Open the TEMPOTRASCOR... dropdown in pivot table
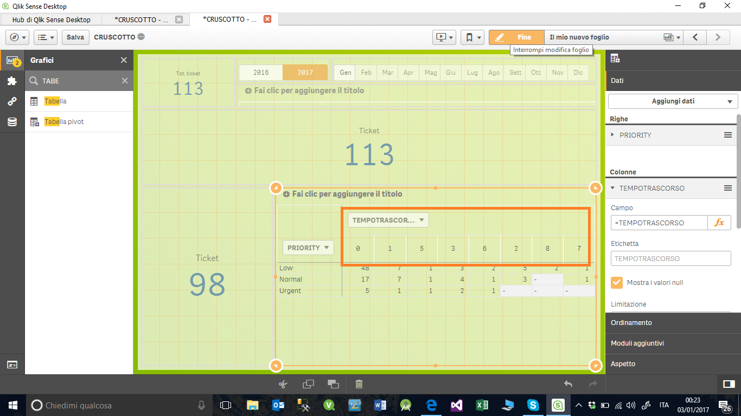The image size is (741, 416). 388,220
